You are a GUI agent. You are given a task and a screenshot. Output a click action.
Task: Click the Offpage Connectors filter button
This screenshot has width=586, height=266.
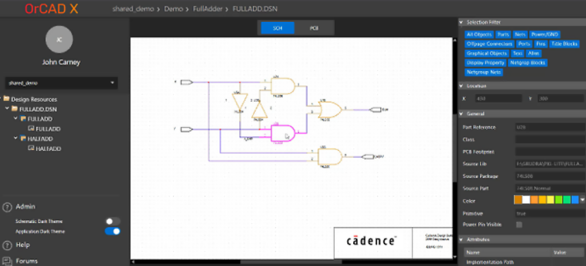(x=489, y=43)
